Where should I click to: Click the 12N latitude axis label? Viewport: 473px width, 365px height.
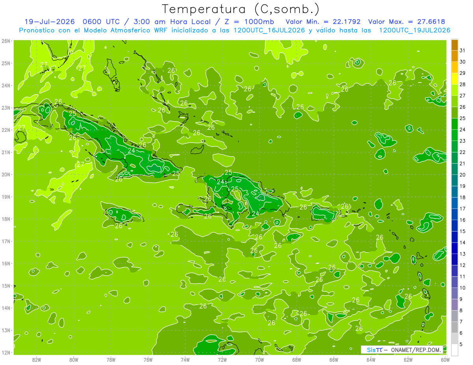[x=6, y=352]
